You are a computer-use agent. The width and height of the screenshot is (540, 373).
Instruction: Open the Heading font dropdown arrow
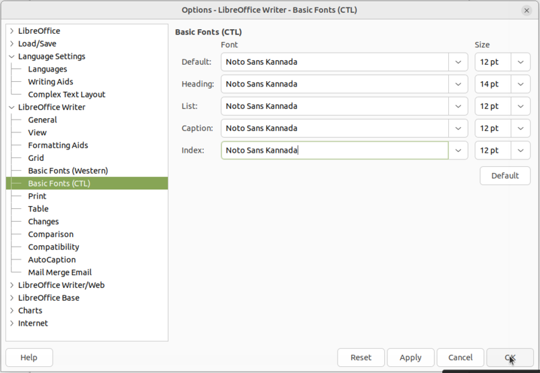[458, 84]
